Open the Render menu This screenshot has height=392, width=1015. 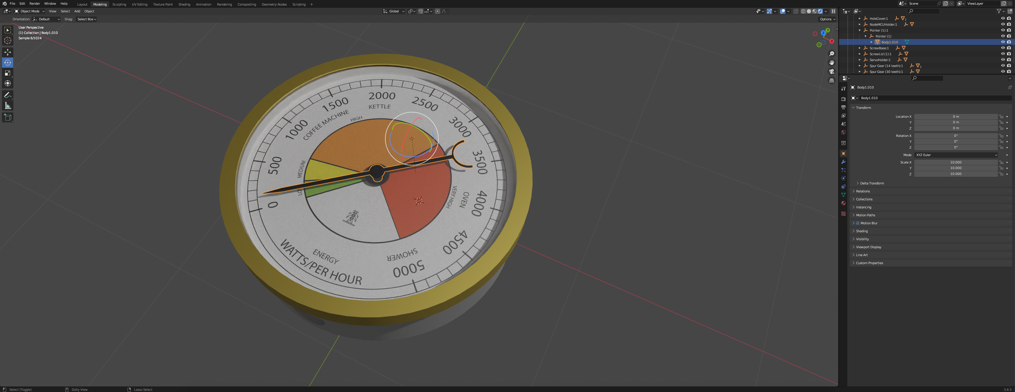coord(35,4)
